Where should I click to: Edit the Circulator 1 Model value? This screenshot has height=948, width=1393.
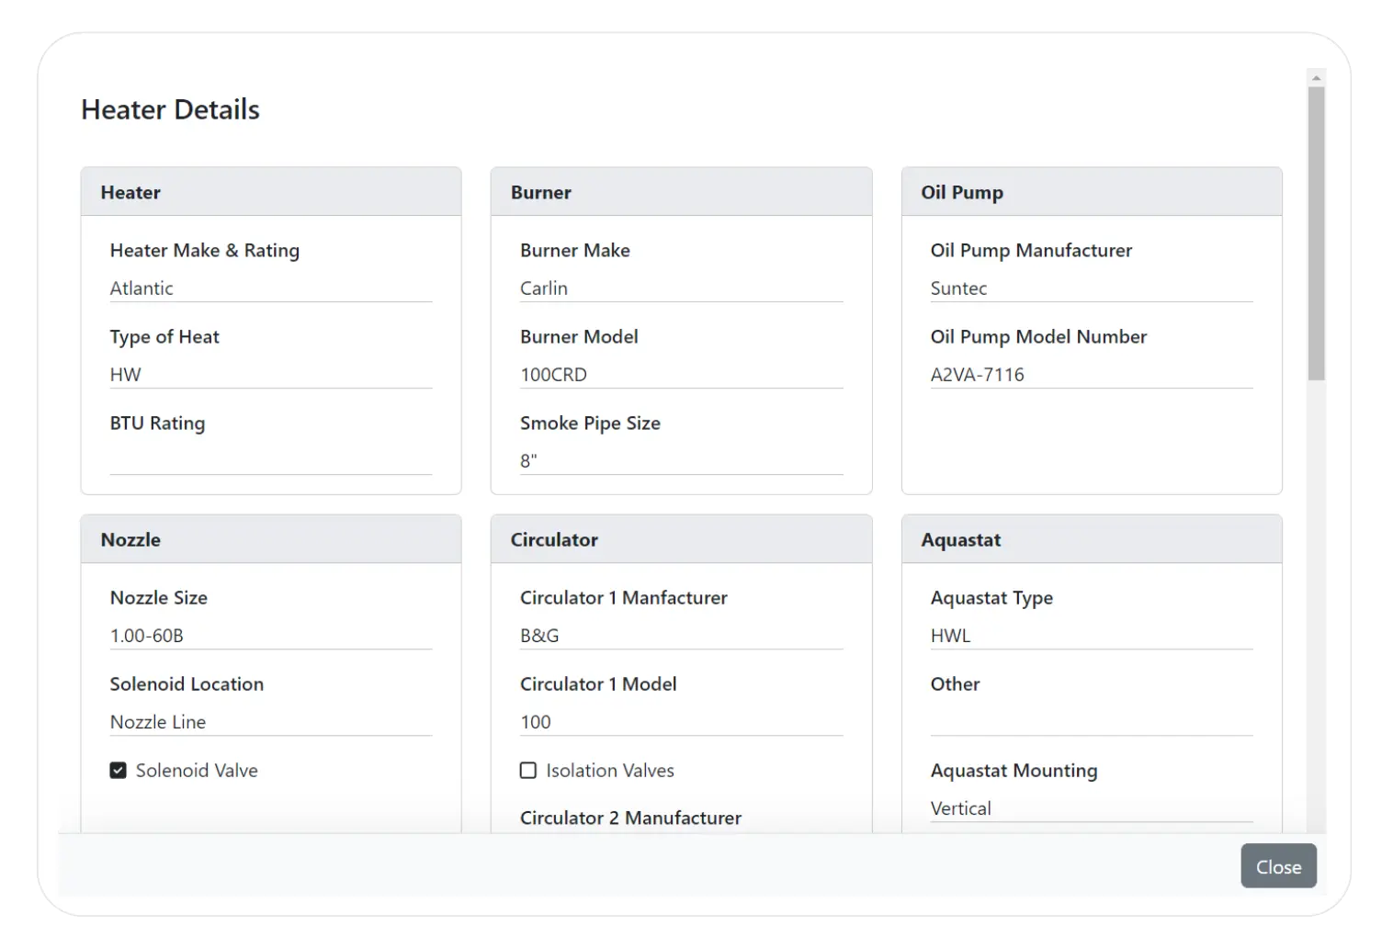[681, 721]
